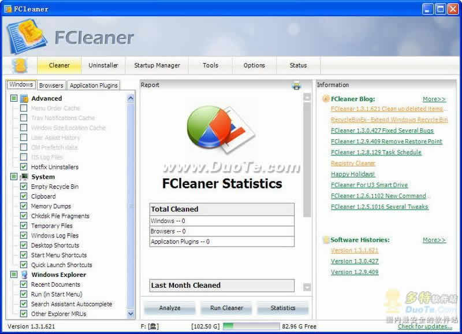Screen dimensions: 462x334
Task: Open the Tools tab
Action: pyautogui.click(x=210, y=65)
